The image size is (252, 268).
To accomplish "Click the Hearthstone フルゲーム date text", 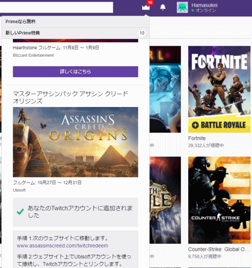I will tap(56, 47).
